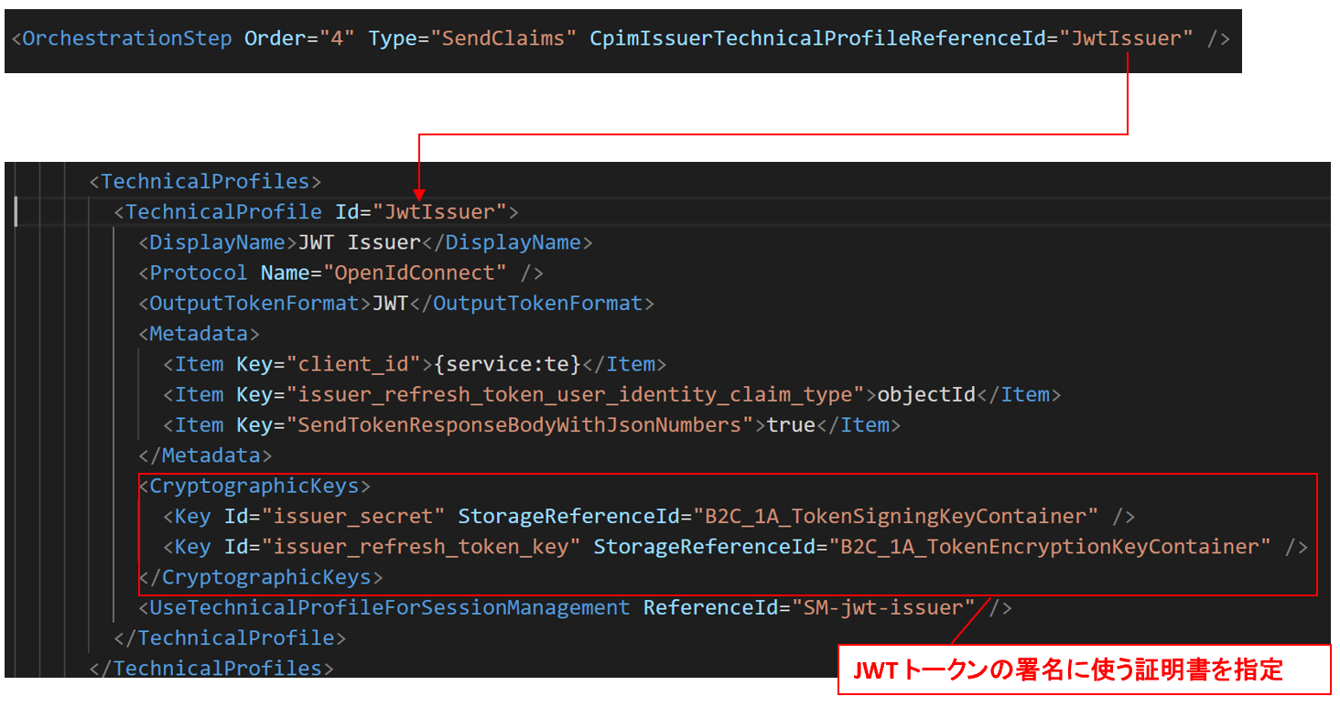Click the true item value
The width and height of the screenshot is (1340, 707).
pos(791,425)
